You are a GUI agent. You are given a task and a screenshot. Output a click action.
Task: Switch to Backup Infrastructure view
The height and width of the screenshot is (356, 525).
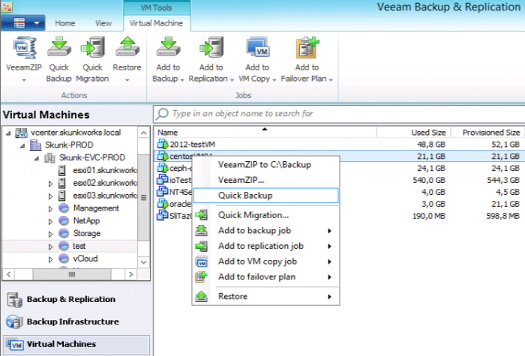pyautogui.click(x=76, y=322)
